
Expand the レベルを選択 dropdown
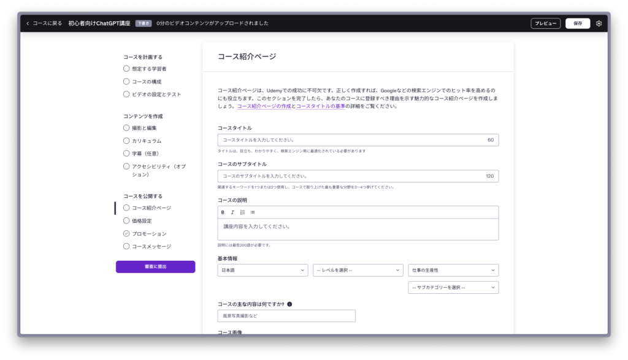(x=358, y=270)
